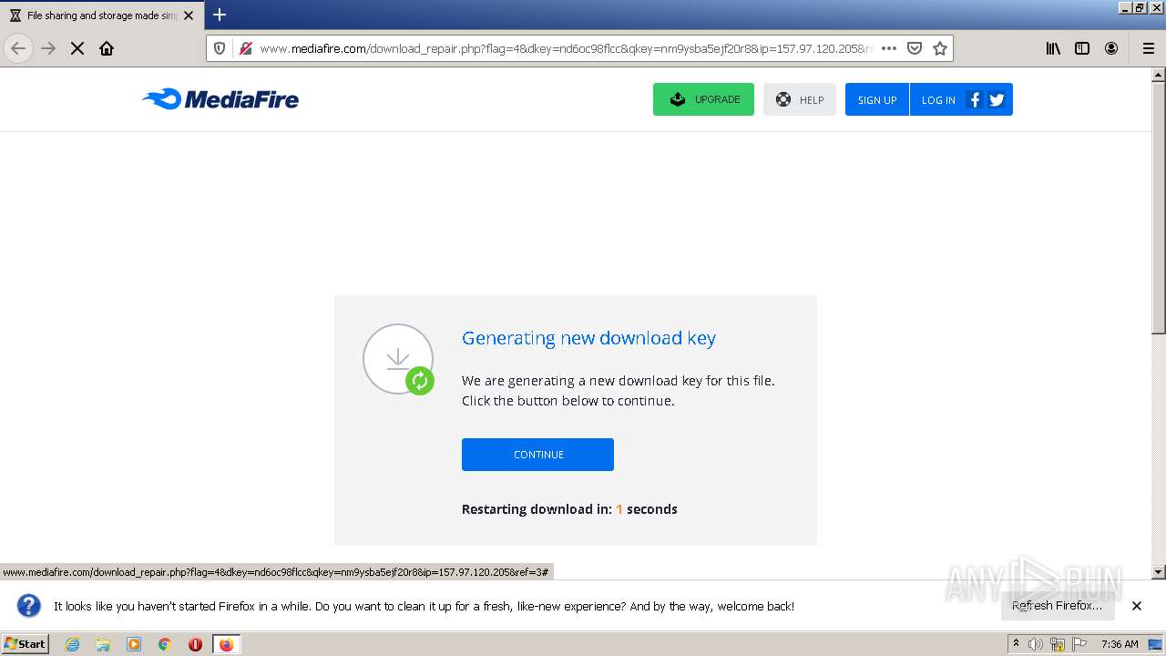
Task: Open the Library icon
Action: click(1053, 48)
